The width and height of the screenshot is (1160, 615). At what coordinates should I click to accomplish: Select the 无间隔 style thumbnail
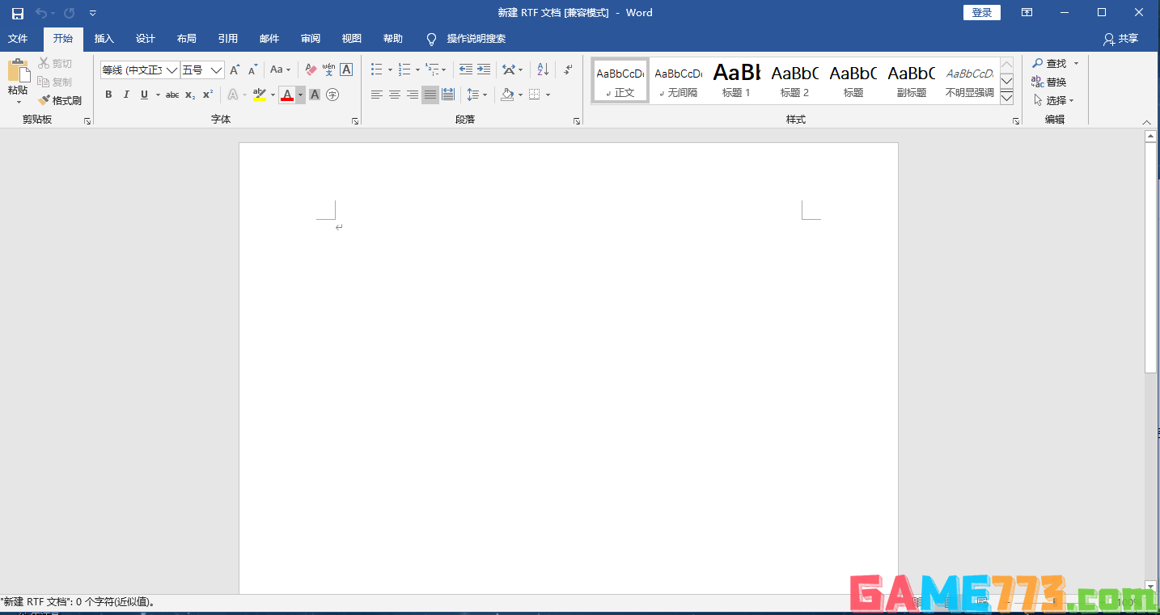pyautogui.click(x=679, y=81)
